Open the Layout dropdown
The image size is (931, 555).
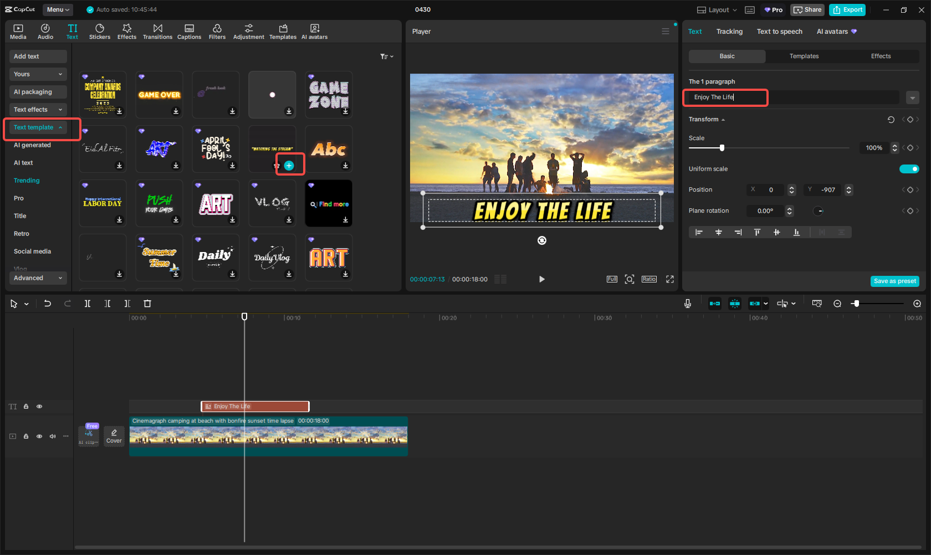click(717, 10)
